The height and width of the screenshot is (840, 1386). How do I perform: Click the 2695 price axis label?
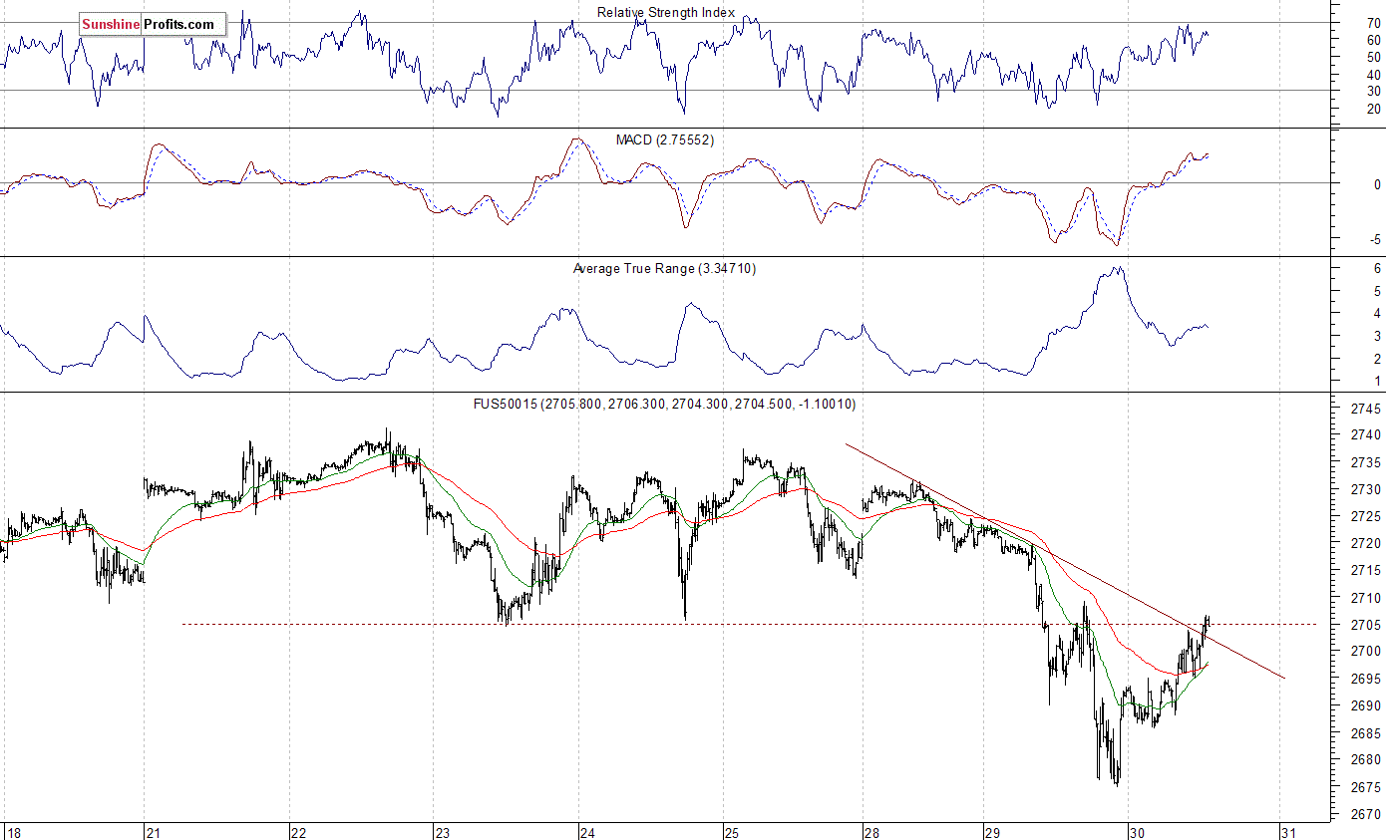[x=1365, y=679]
